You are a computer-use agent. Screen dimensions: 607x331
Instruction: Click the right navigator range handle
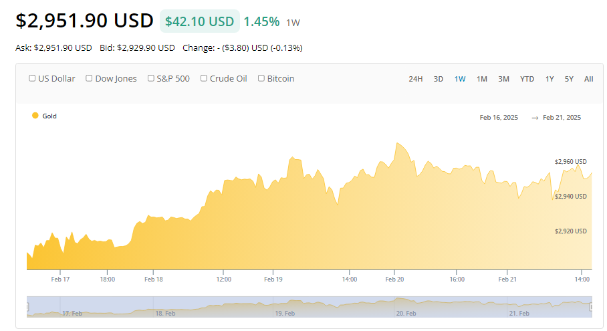click(x=592, y=306)
